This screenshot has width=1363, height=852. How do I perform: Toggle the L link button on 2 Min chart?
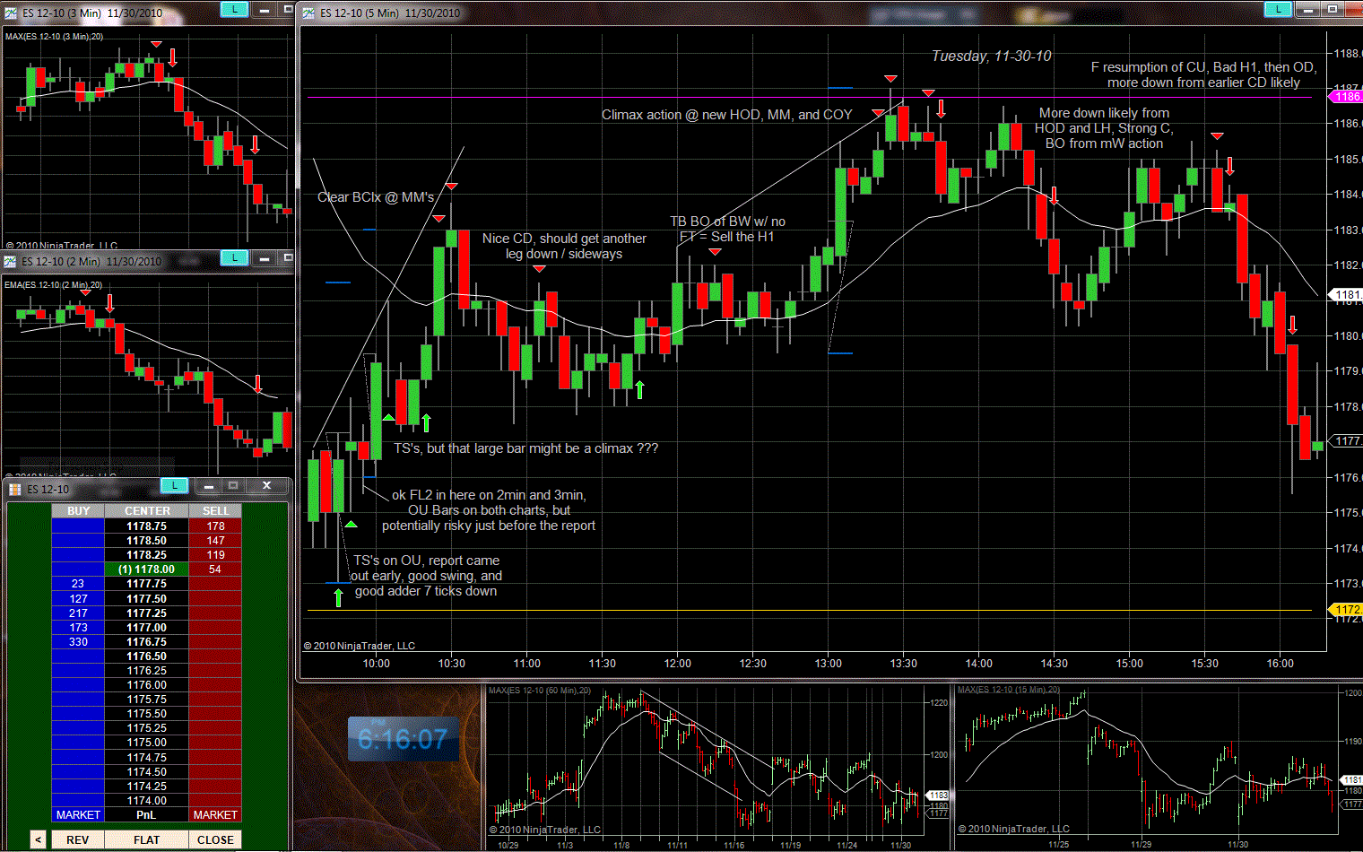[x=234, y=258]
